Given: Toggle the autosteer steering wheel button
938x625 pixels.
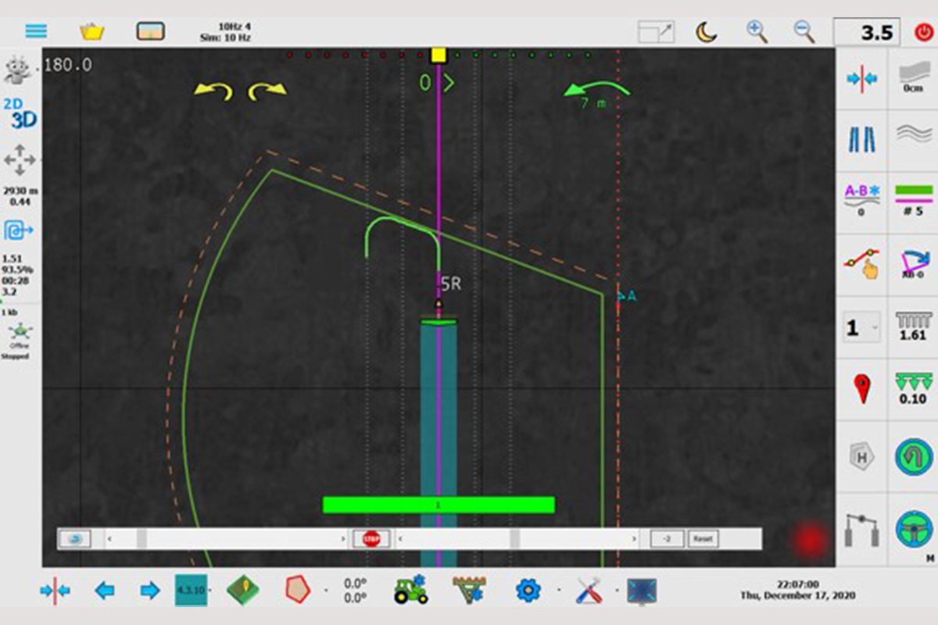Looking at the screenshot, I should 912,530.
